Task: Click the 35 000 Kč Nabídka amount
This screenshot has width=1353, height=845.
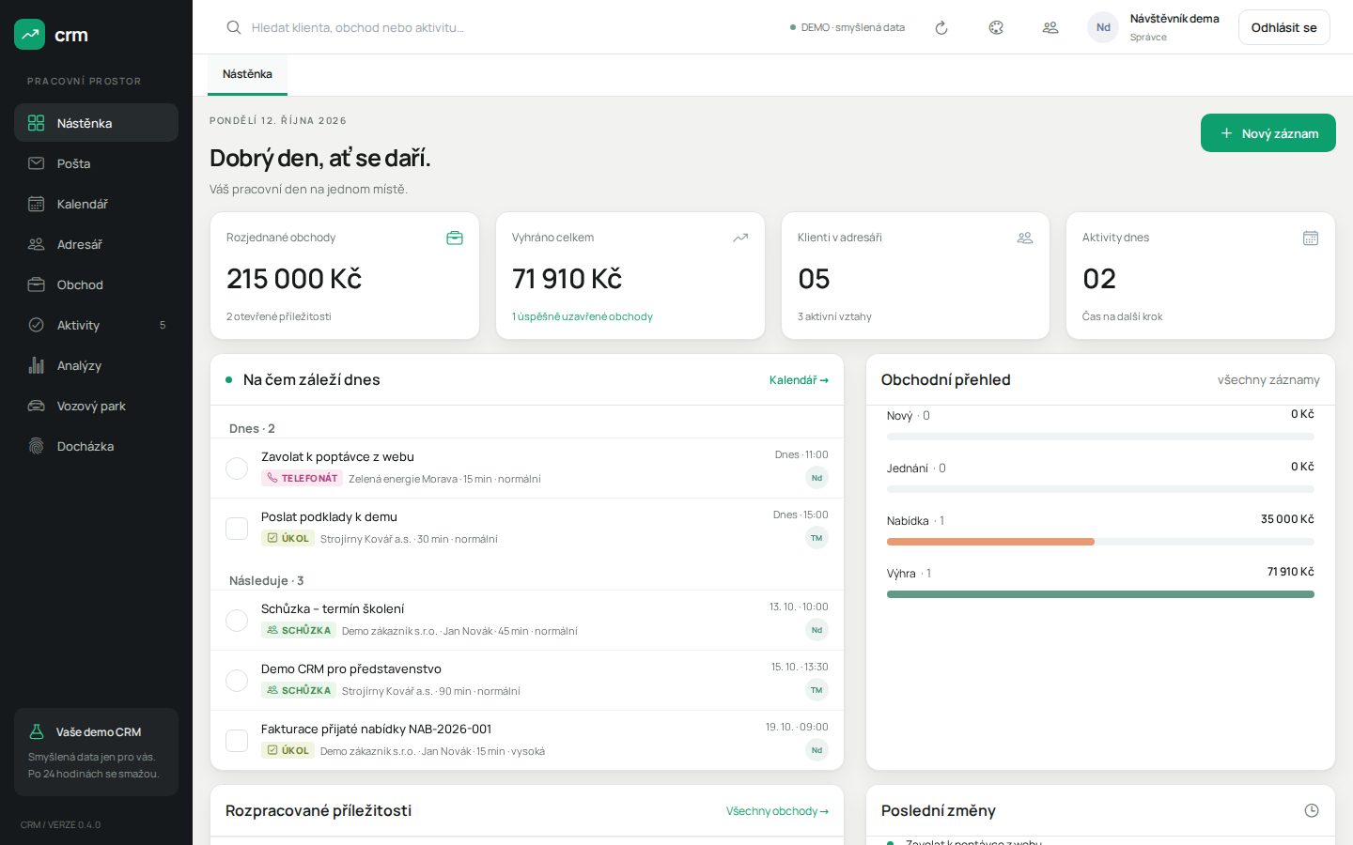Action: 1287,519
